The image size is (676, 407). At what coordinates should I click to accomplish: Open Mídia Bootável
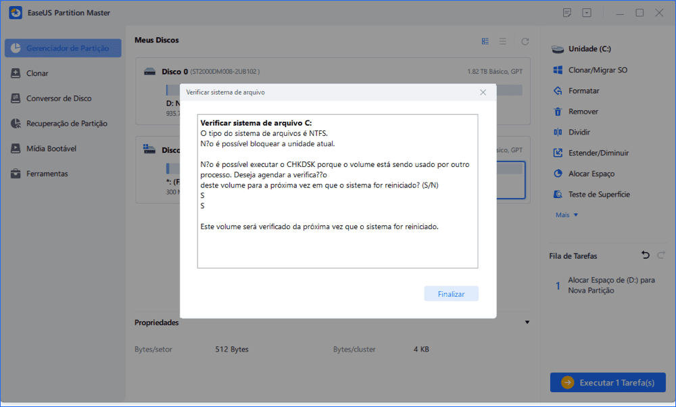click(x=51, y=148)
